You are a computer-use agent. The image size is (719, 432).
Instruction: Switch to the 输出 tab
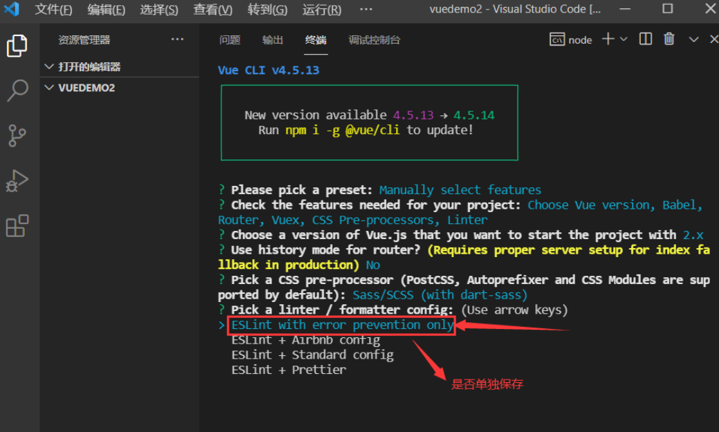272,40
